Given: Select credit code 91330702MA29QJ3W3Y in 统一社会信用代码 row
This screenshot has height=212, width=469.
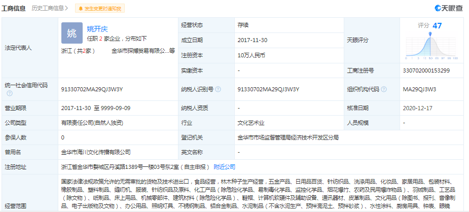Looking at the screenshot, I should tap(92, 89).
